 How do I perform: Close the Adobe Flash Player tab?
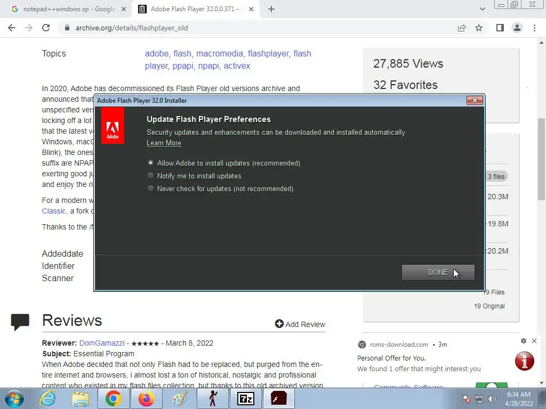click(x=251, y=9)
